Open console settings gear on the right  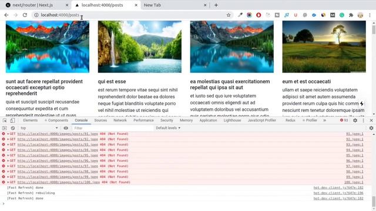pyautogui.click(x=371, y=128)
